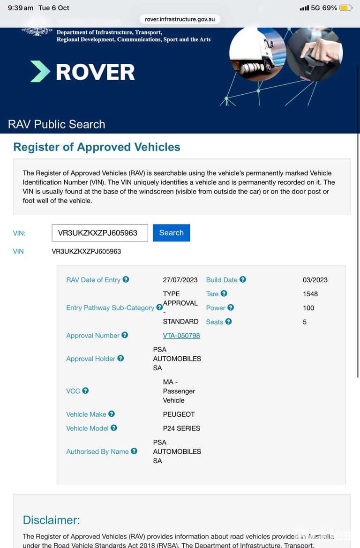Select Authorised By PSA AUTOMOBILES SA value
This screenshot has width=360, height=548.
(177, 451)
